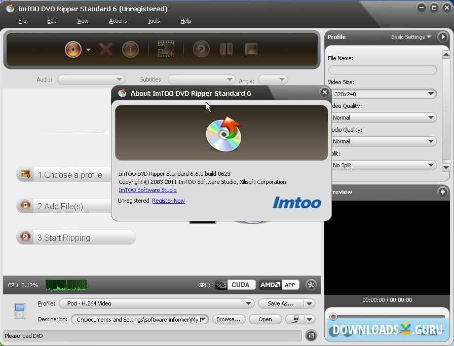The height and width of the screenshot is (346, 454).
Task: Click the add video file toolbar icon
Action: tap(166, 49)
